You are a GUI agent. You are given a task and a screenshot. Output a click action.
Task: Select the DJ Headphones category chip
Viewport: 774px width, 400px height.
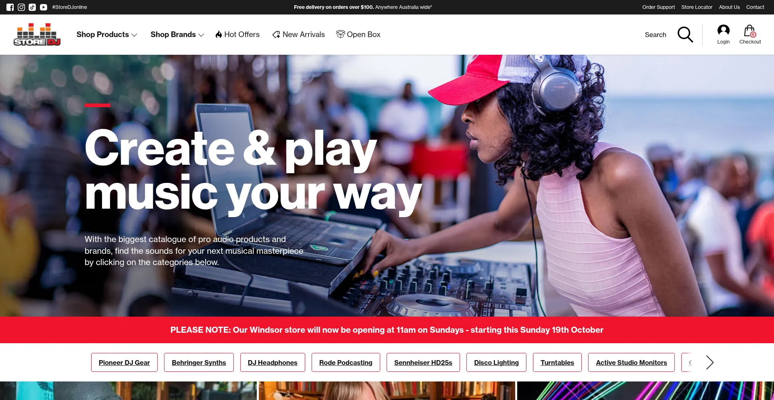click(x=273, y=363)
